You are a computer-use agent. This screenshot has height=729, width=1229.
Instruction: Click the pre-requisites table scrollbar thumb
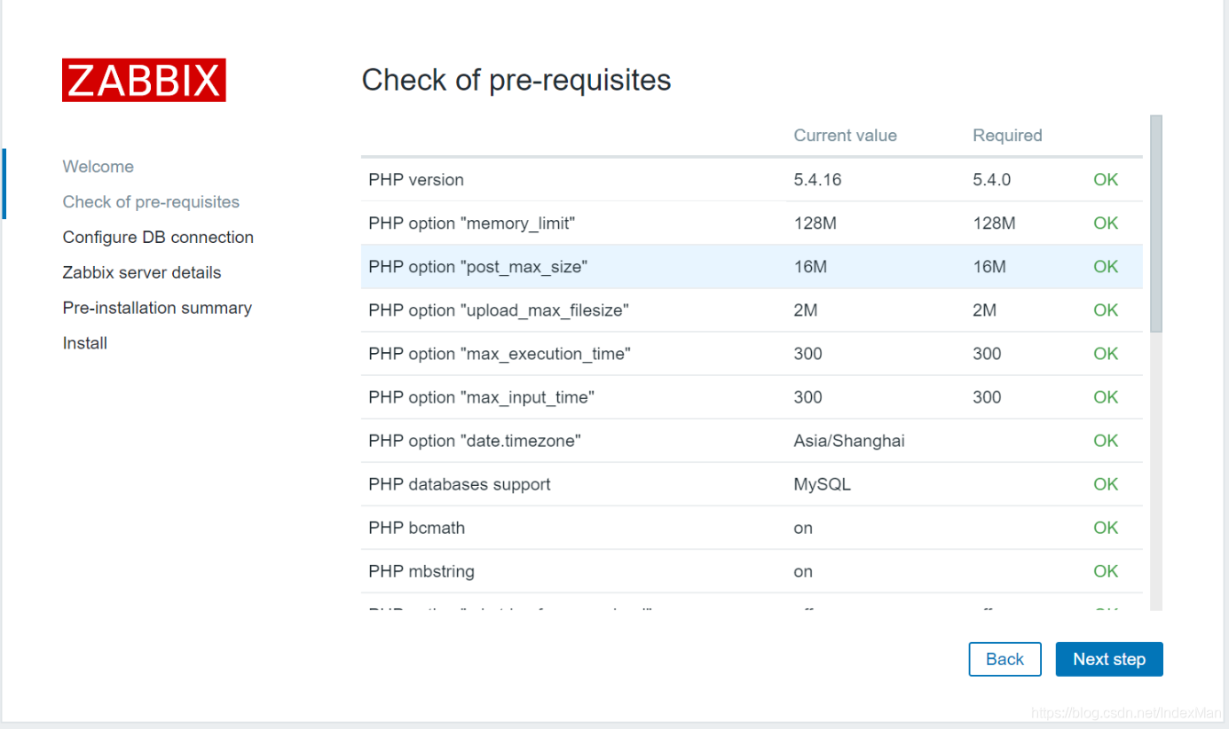pos(1155,223)
